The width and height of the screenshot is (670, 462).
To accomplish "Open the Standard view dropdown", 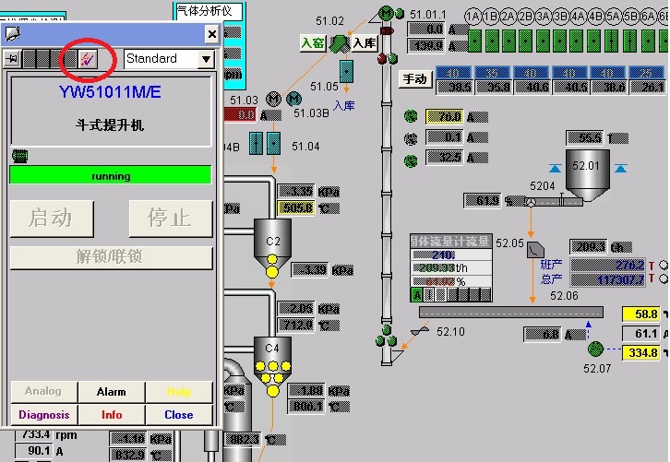I will point(162,59).
